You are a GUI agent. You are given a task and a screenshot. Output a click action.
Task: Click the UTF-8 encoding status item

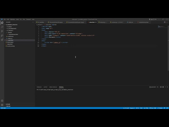pos(137,108)
